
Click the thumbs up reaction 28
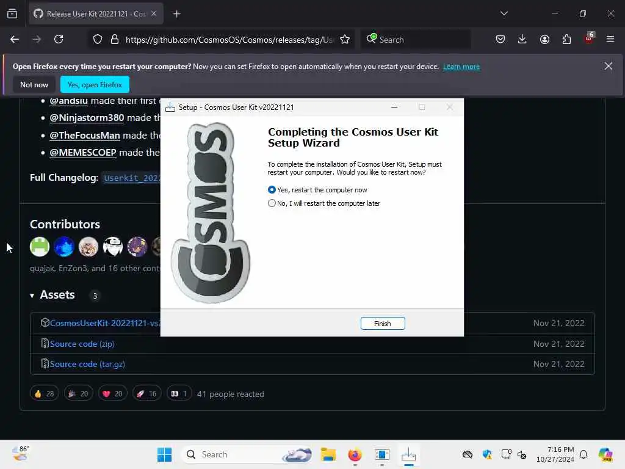(x=45, y=394)
